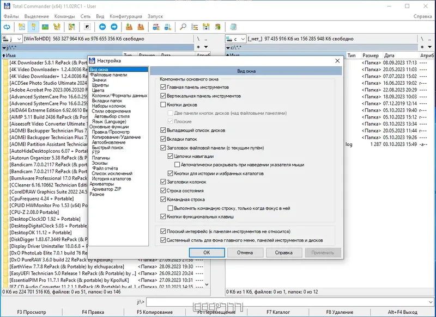The image size is (436, 317).
Task: Click the Back arrow toolbar icon
Action: [x=102, y=27]
